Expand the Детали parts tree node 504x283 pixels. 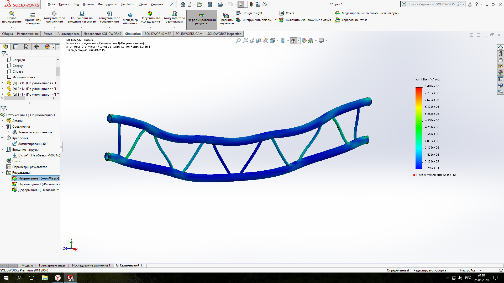click(x=2, y=121)
